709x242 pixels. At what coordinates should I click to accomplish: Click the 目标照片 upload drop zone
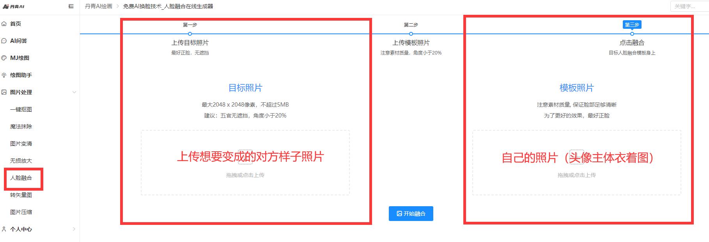[x=245, y=163]
